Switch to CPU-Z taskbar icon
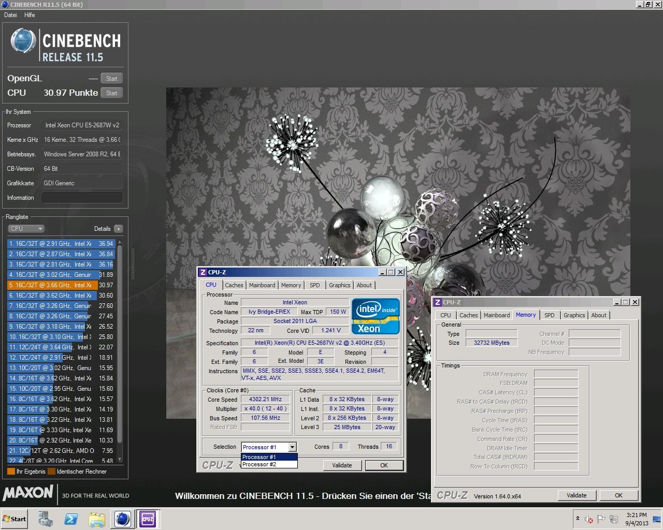The width and height of the screenshot is (663, 530). [148, 519]
